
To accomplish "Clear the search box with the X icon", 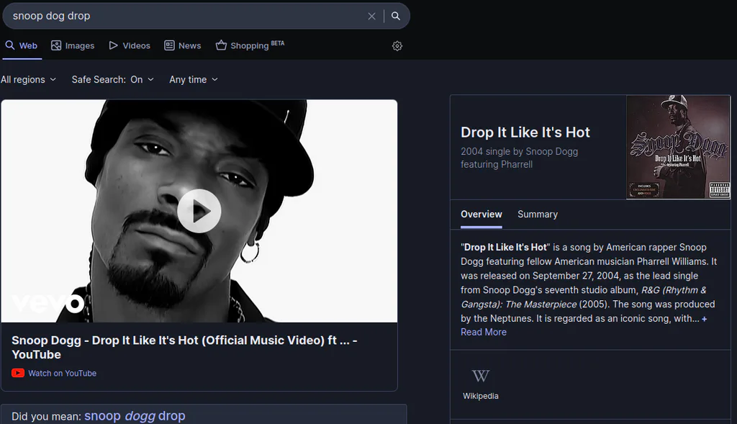I will coord(371,16).
